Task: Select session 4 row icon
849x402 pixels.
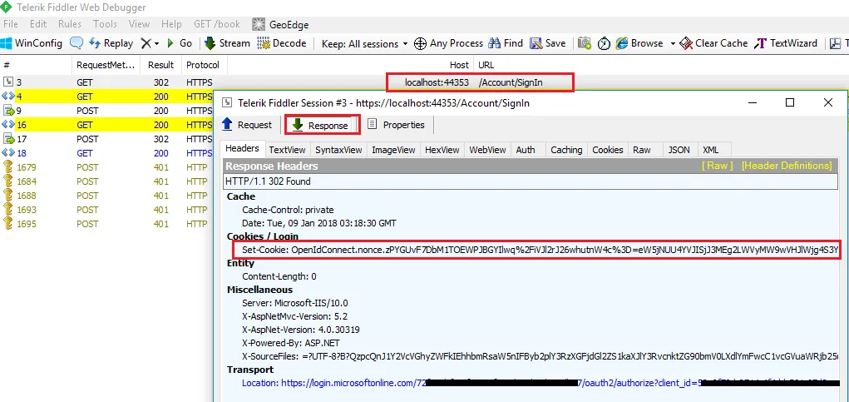Action: 7,97
